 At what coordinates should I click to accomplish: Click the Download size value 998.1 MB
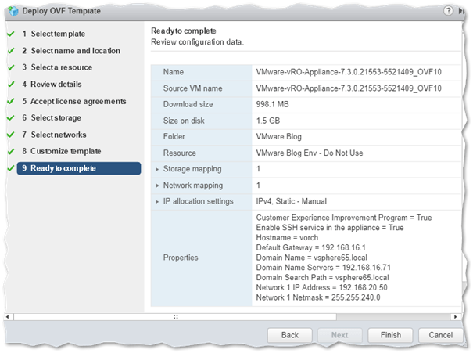tap(272, 104)
